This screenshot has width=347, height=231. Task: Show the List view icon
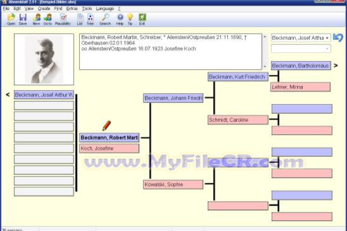tap(80, 19)
